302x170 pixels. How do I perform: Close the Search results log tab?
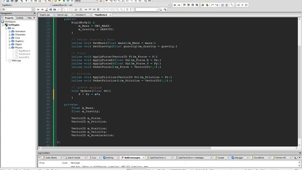(x=86, y=158)
